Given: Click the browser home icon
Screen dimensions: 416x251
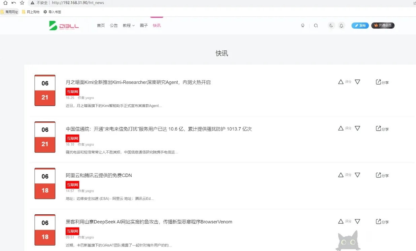Looking at the screenshot, I should coord(5,3).
